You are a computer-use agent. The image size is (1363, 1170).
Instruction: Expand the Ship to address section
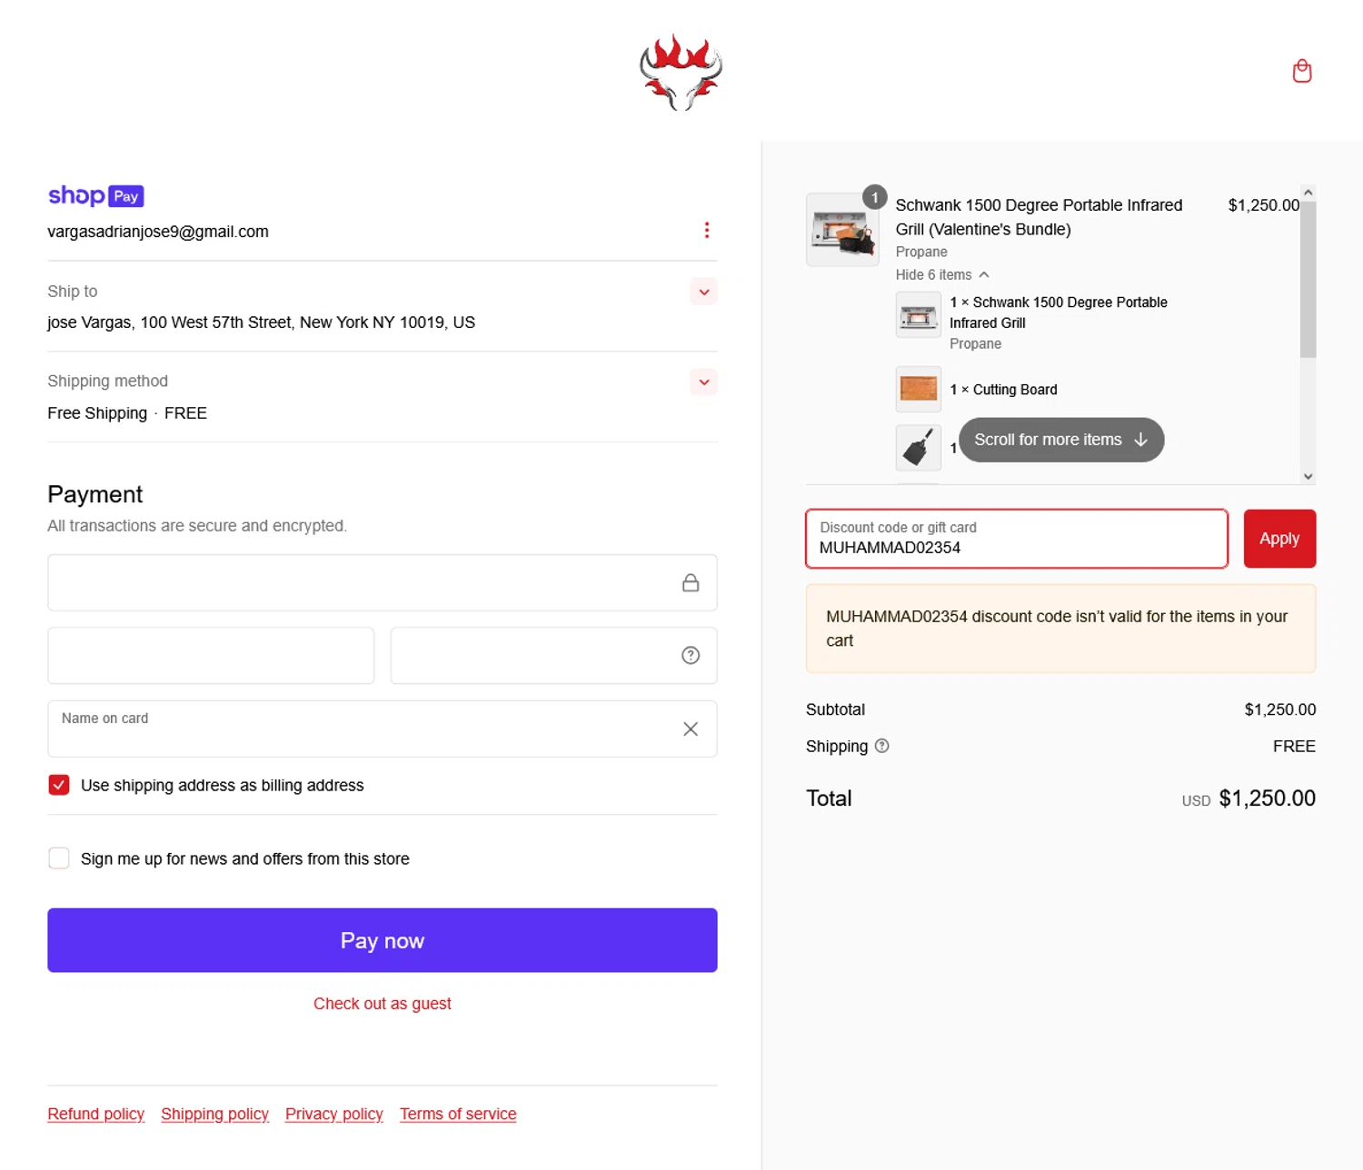pyautogui.click(x=703, y=292)
